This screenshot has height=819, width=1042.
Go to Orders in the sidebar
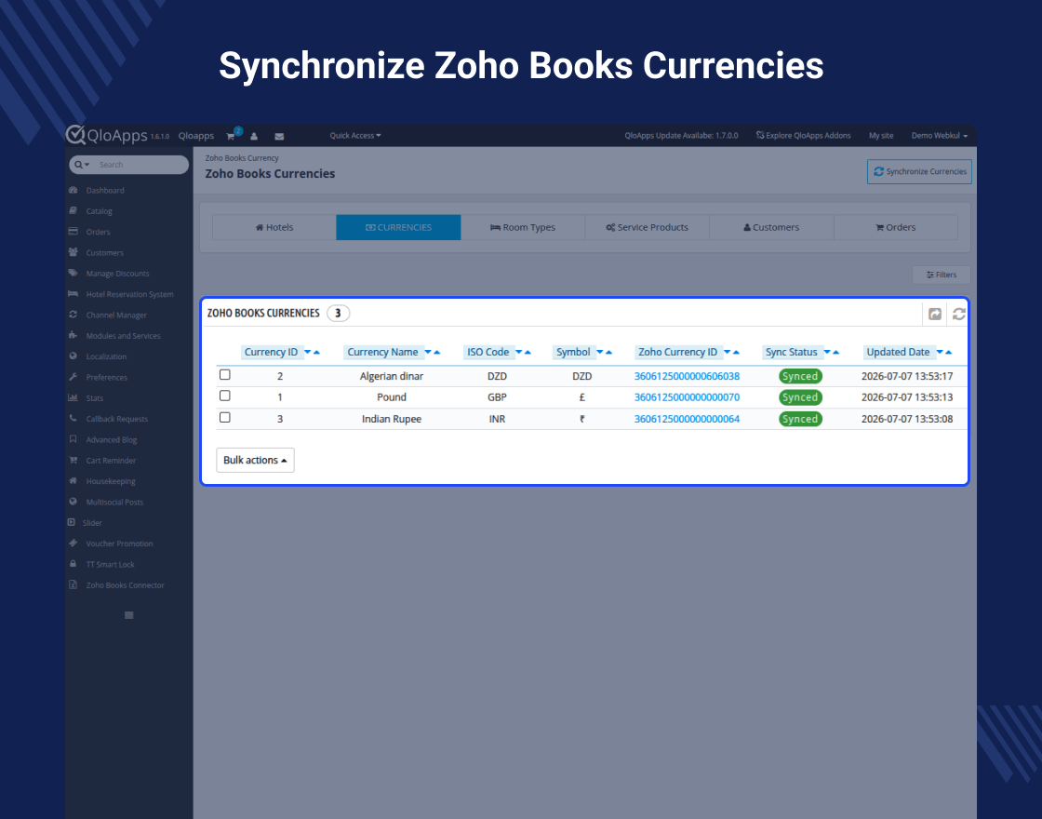98,232
